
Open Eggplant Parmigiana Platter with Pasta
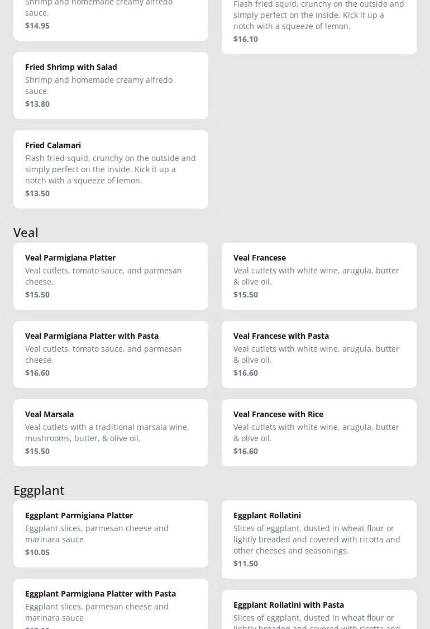tap(111, 605)
